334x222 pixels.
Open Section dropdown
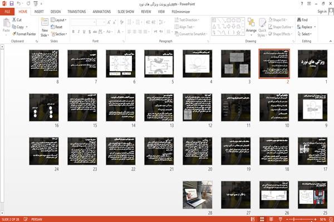59,34
